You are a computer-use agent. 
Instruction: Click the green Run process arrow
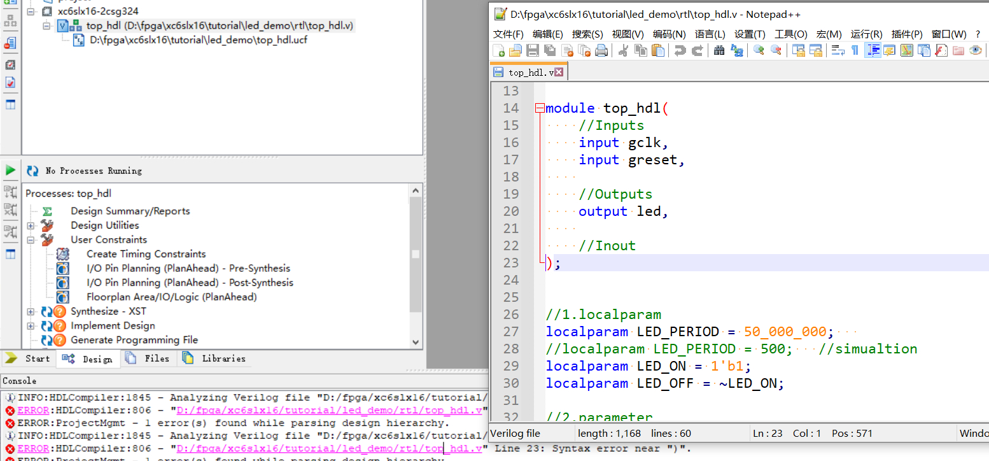point(10,171)
